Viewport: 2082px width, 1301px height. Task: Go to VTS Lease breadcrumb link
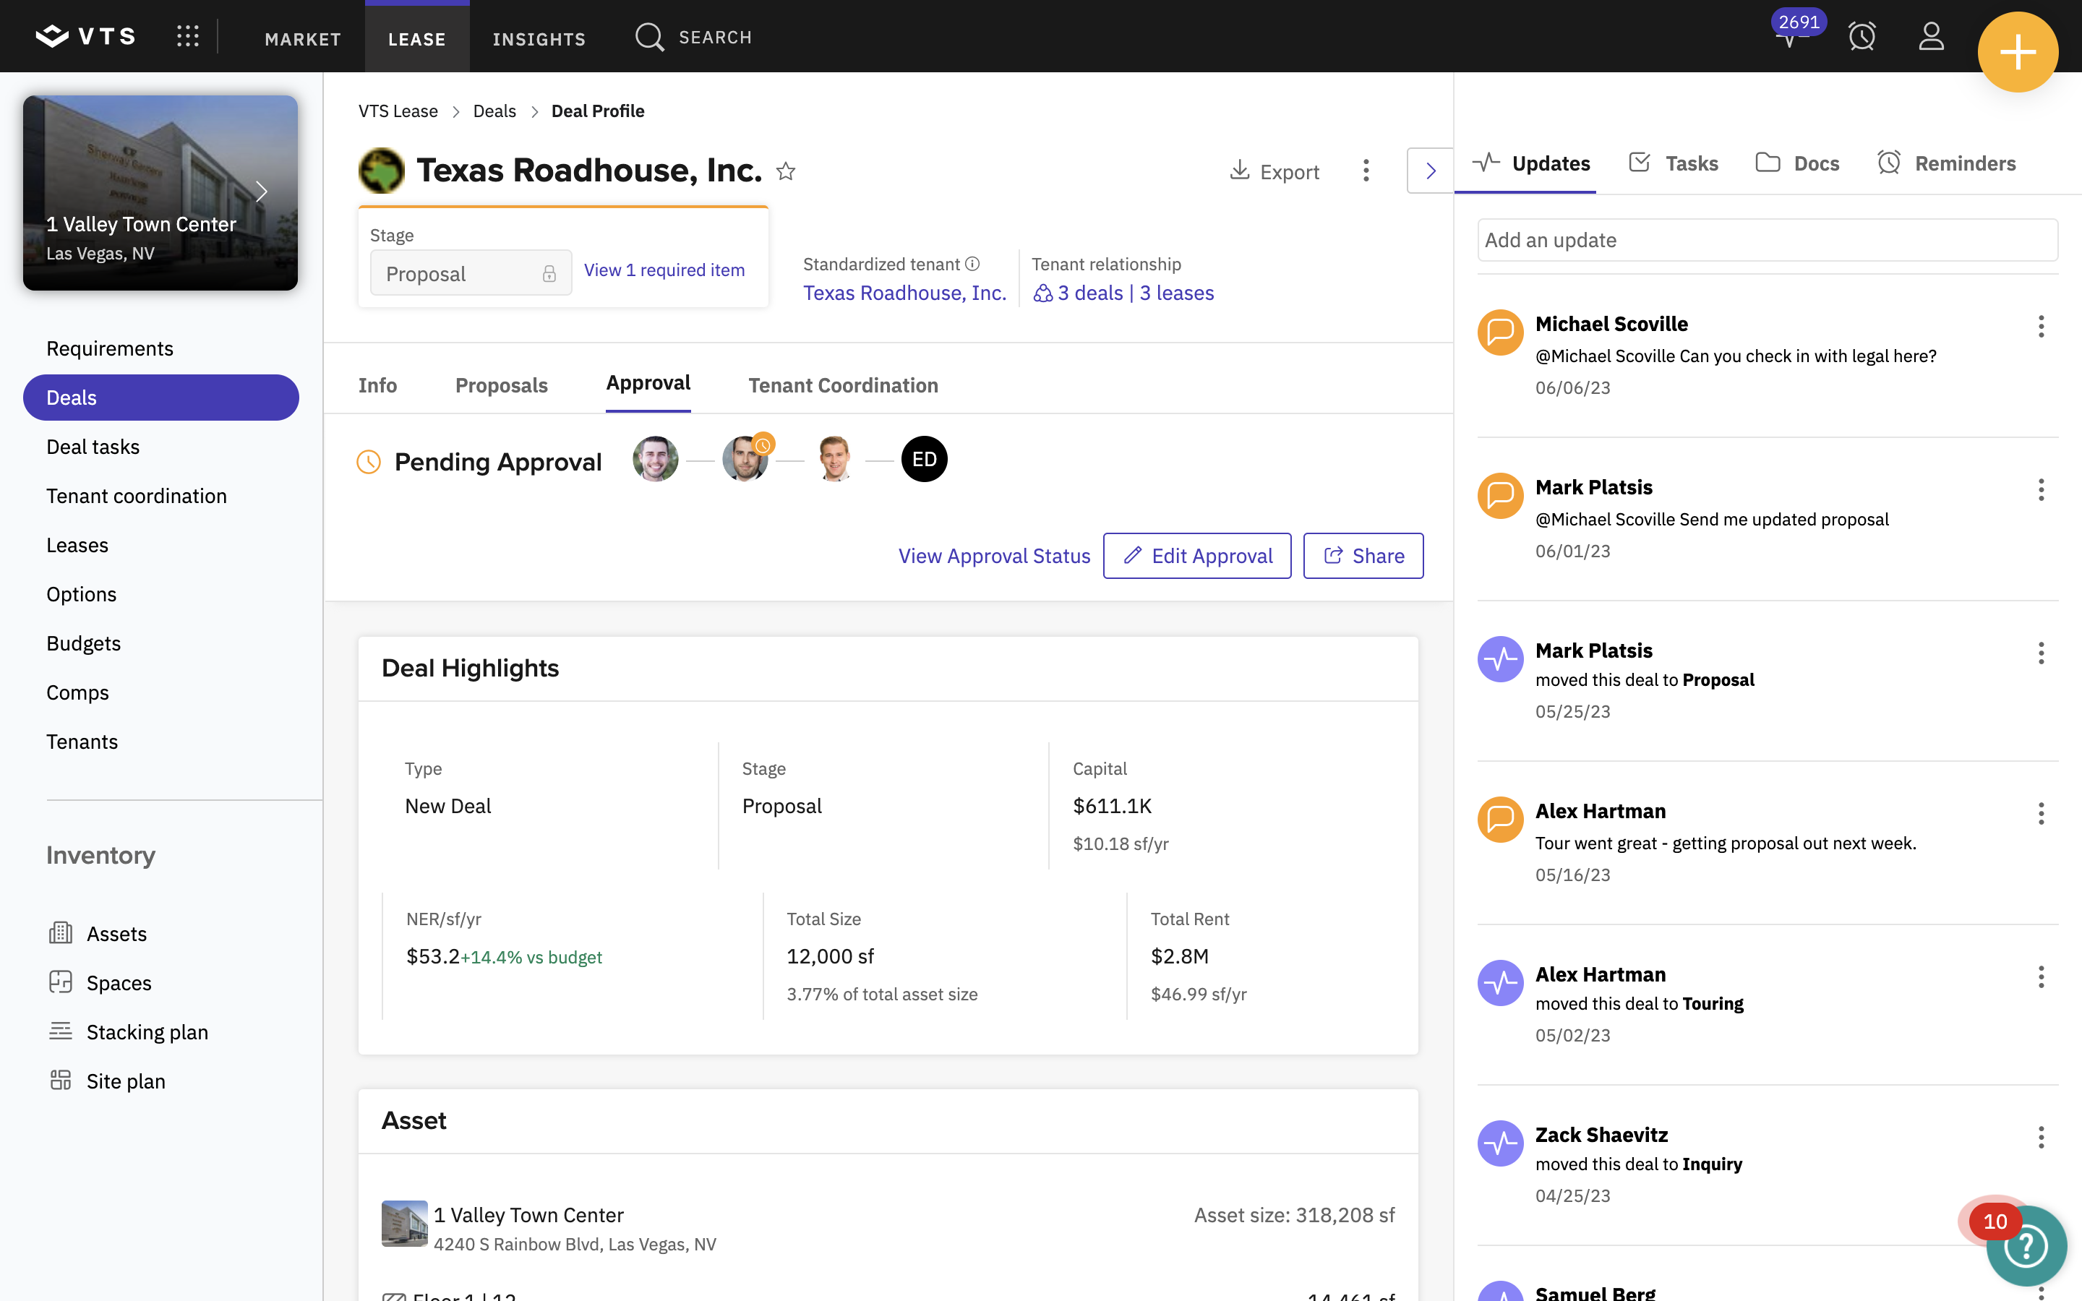398,111
